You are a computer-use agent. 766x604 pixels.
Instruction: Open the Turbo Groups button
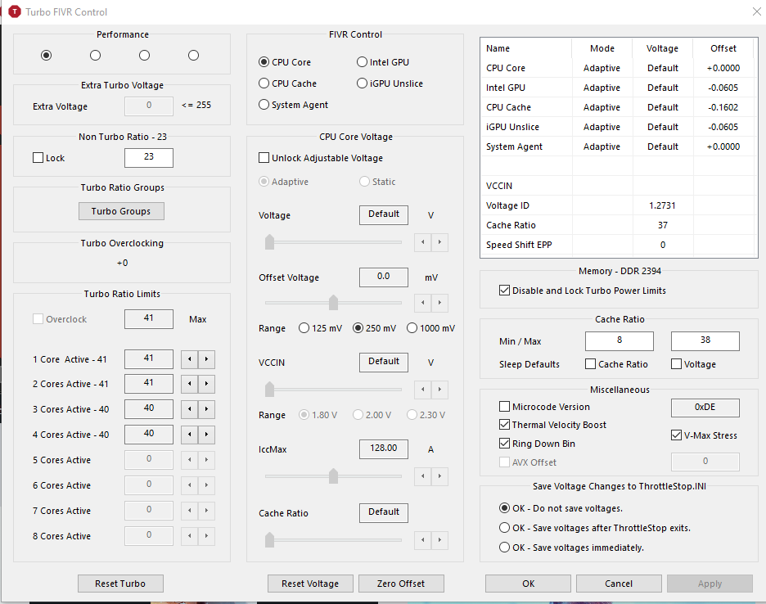pos(121,211)
